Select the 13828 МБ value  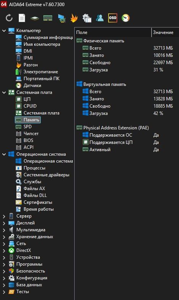click(163, 99)
